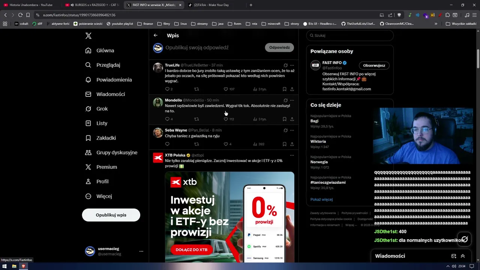Show more bookmarks bar overflow
This screenshot has height=270, width=480.
[x=436, y=24]
